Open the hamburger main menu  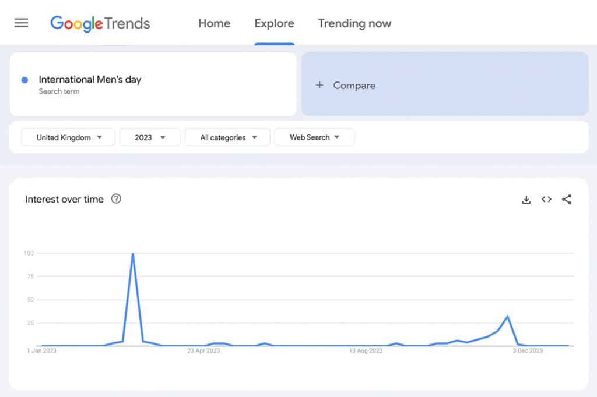coord(22,23)
